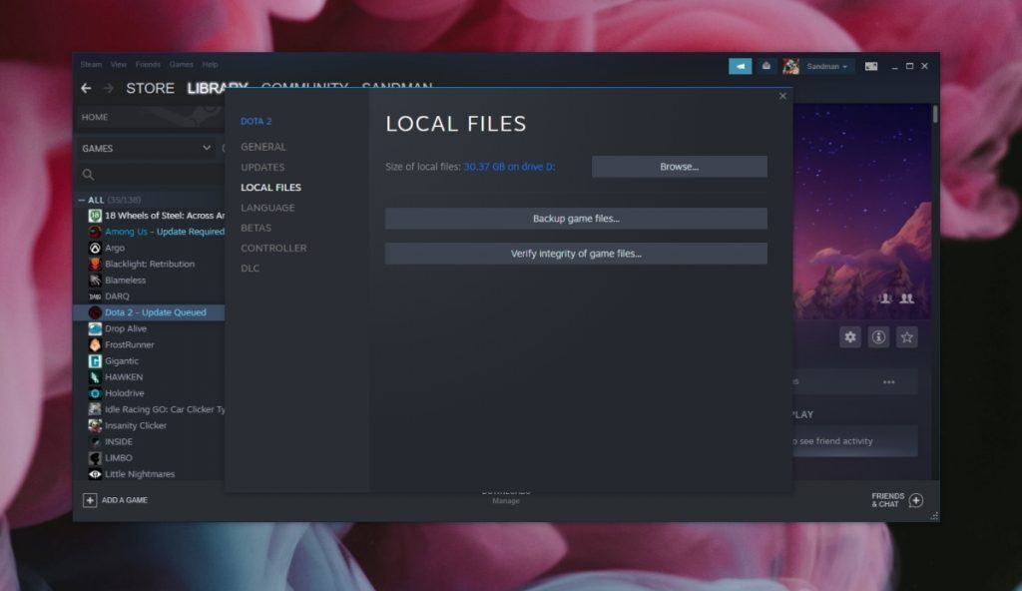1022x591 pixels.
Task: Enter Big Picture mode
Action: pos(871,66)
